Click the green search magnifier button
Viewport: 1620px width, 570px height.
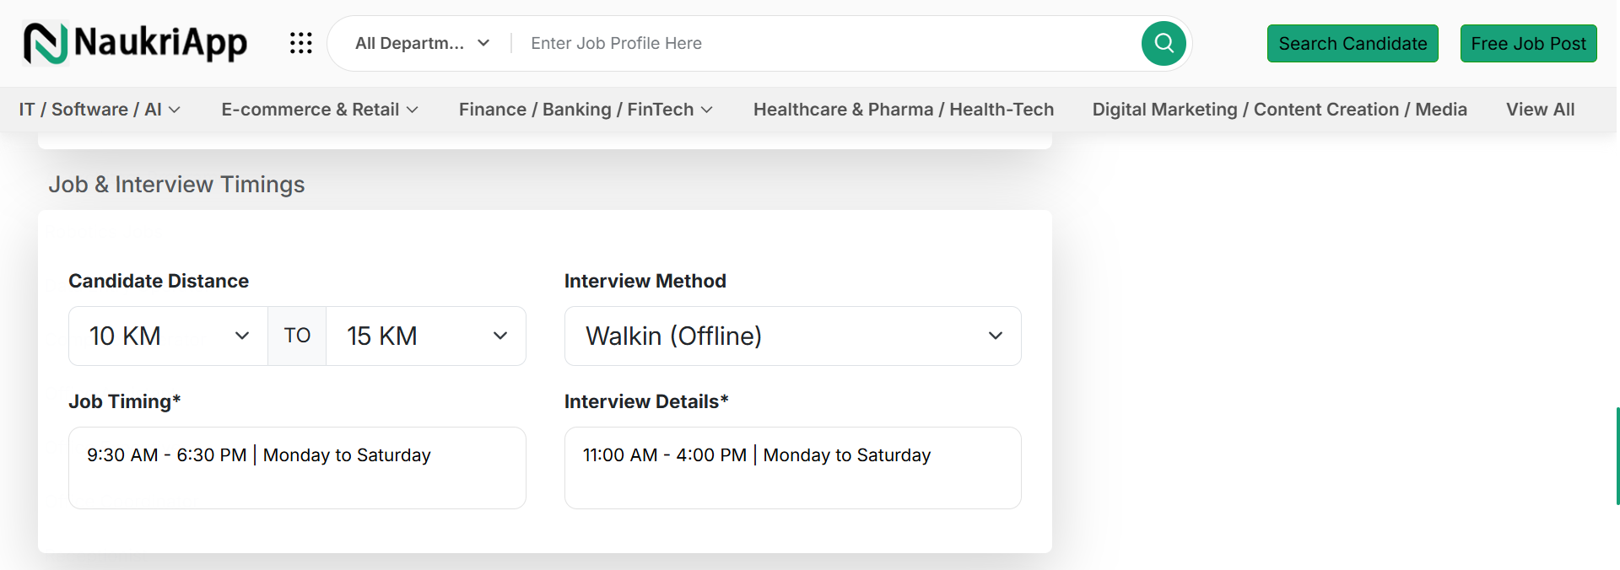[x=1164, y=43]
